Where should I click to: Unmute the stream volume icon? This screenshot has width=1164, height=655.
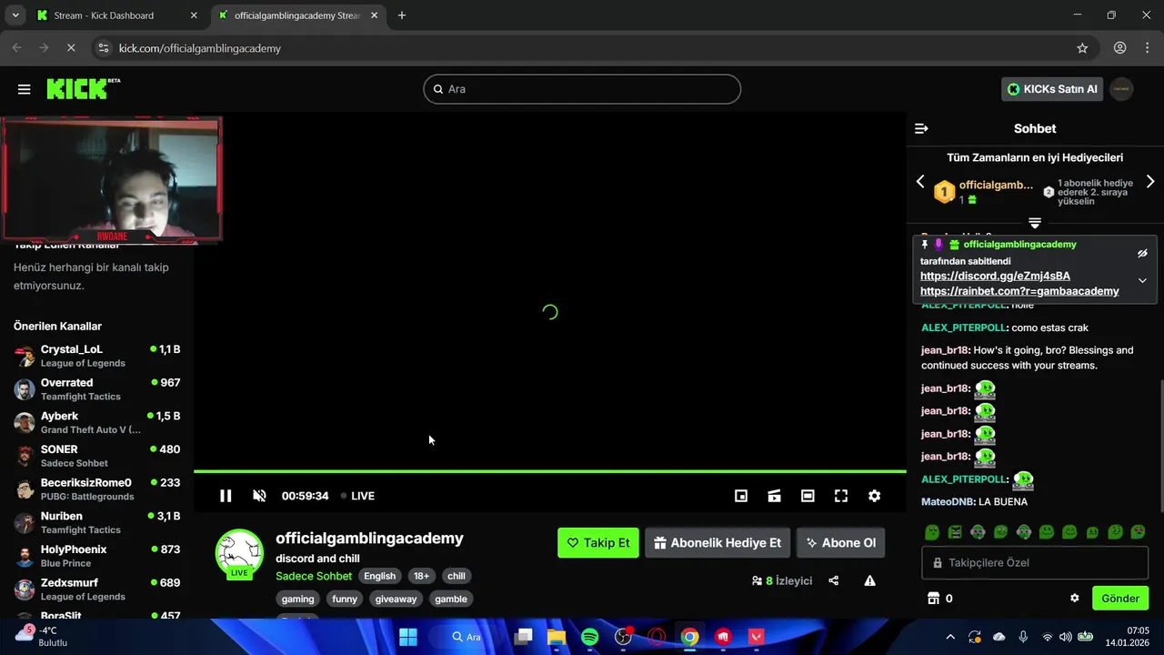259,496
